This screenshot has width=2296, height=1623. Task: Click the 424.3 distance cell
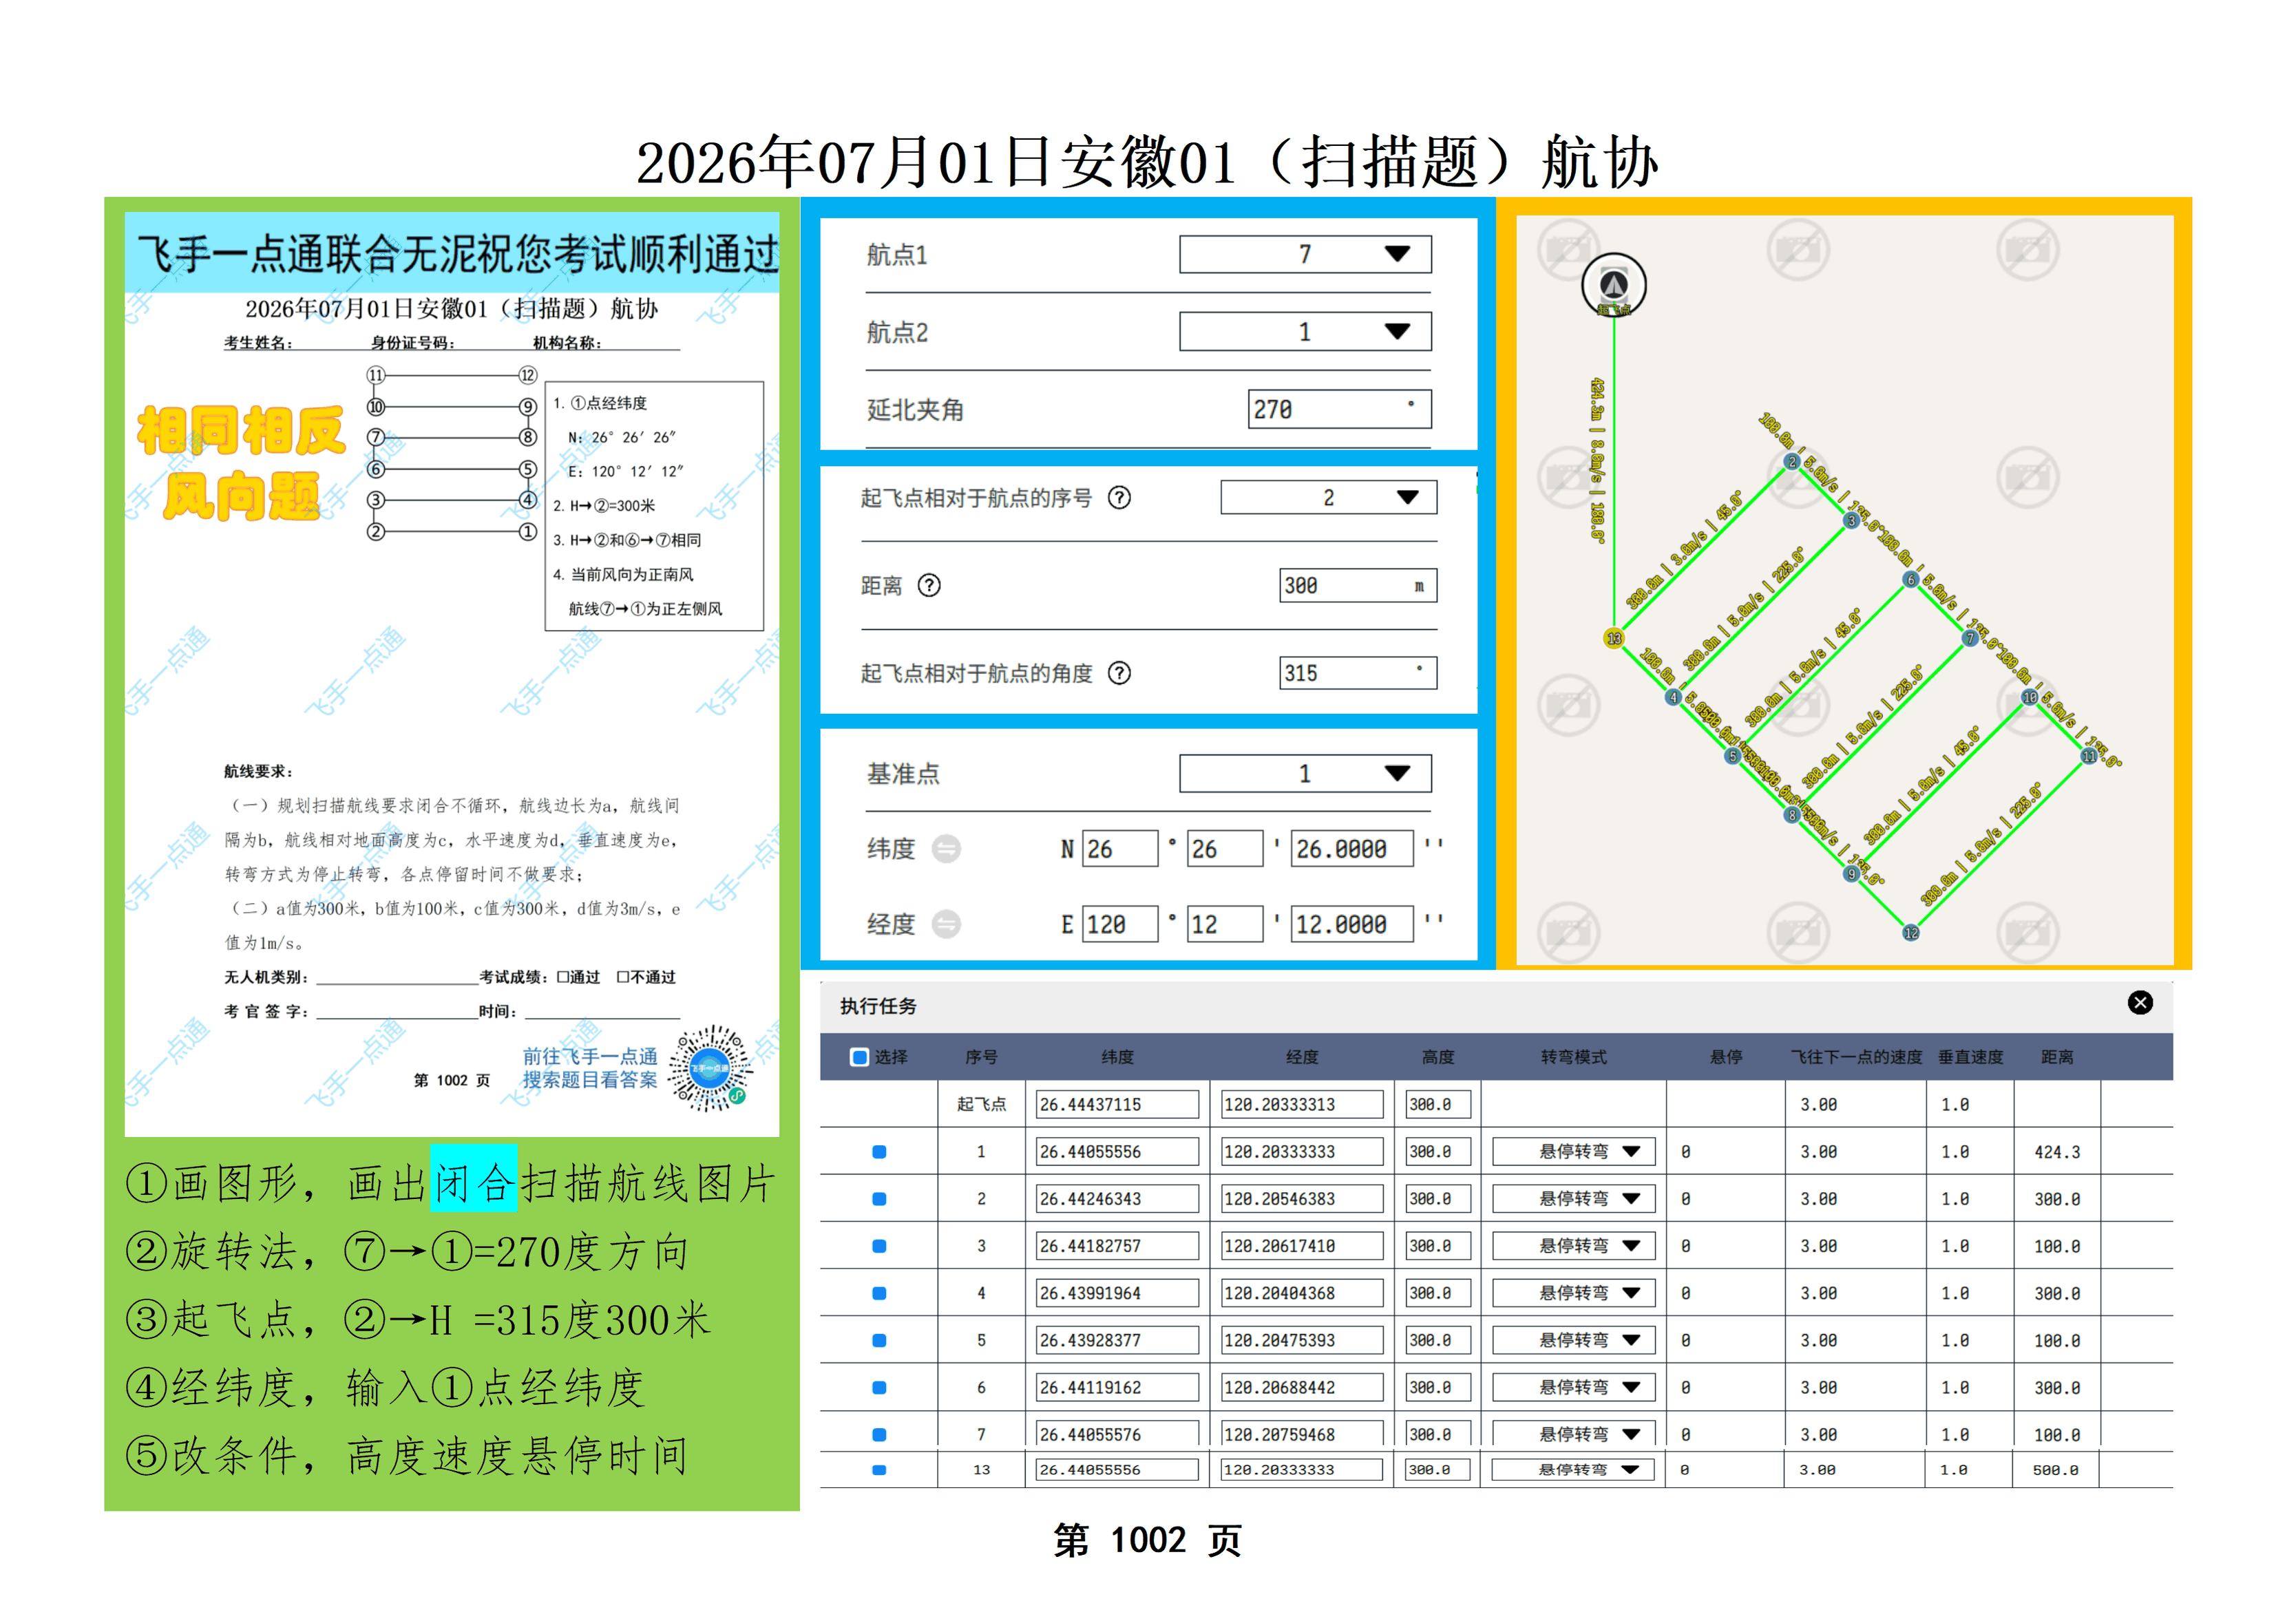coord(2057,1152)
